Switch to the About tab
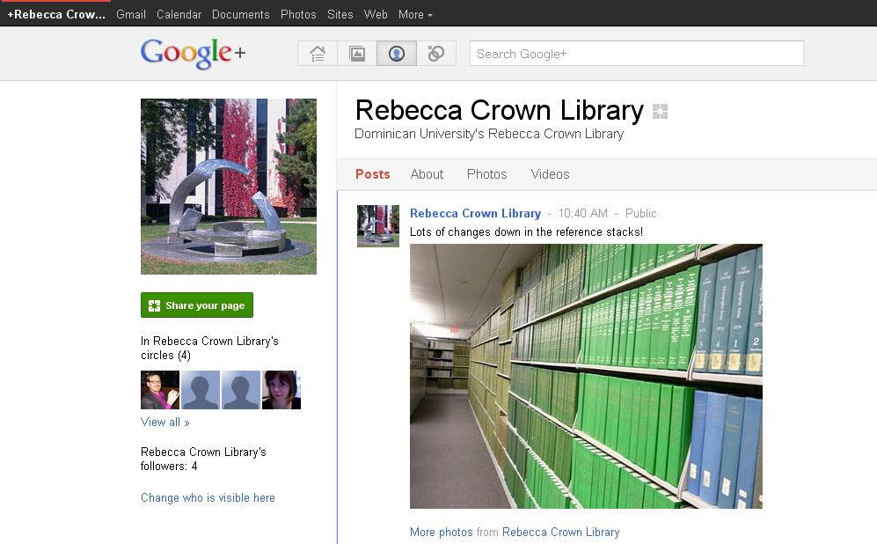877x544 pixels. point(427,174)
